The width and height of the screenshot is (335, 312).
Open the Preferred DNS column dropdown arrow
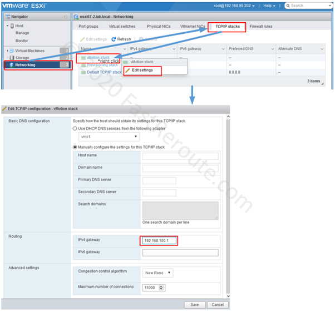[x=273, y=49]
